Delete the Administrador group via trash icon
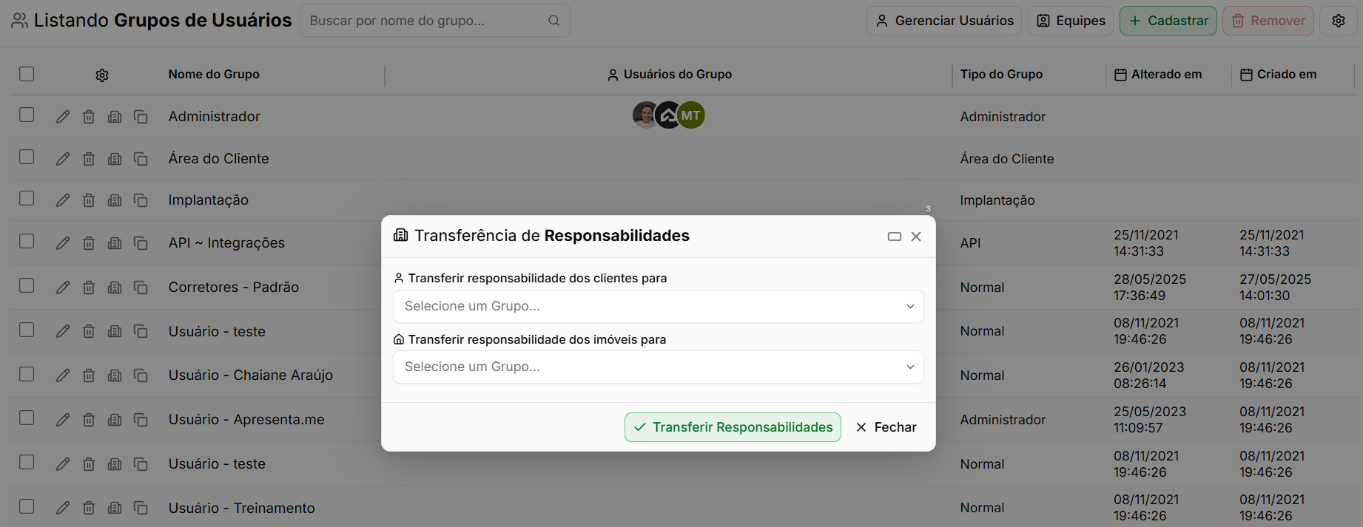Screen dimensions: 1363x527 (89, 117)
